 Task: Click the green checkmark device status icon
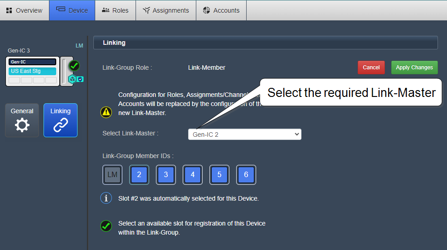pos(74,66)
